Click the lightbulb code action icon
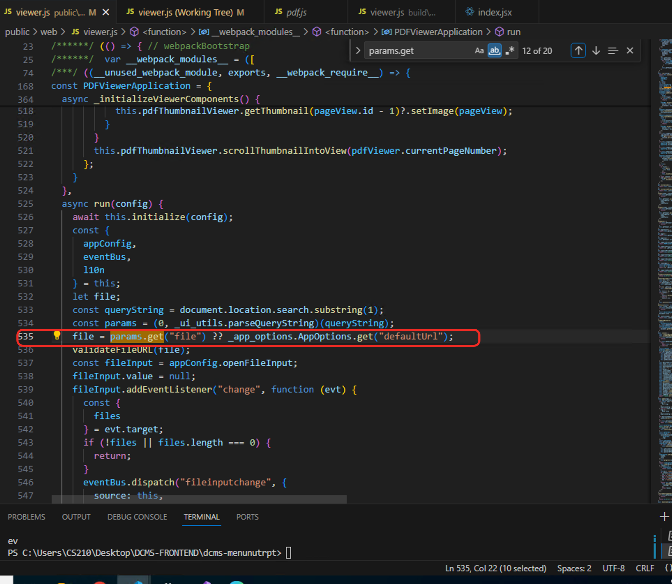672x584 pixels. click(57, 336)
